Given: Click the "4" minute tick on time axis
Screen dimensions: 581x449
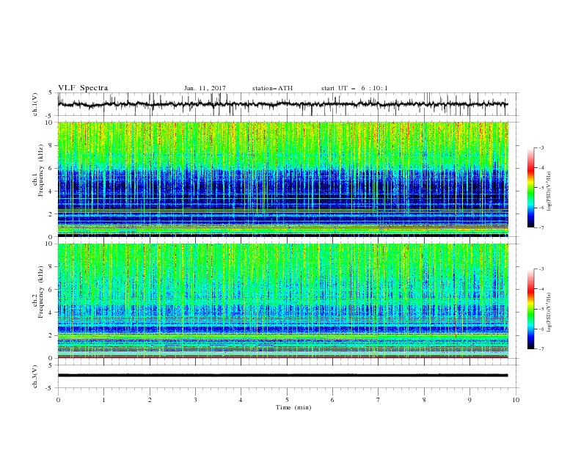Looking at the screenshot, I should 241,400.
